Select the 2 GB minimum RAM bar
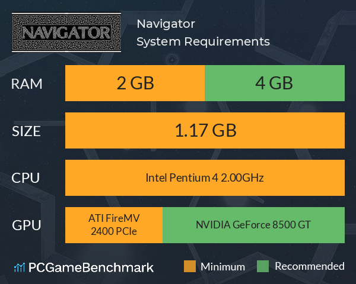356x284 pixels. [135, 83]
